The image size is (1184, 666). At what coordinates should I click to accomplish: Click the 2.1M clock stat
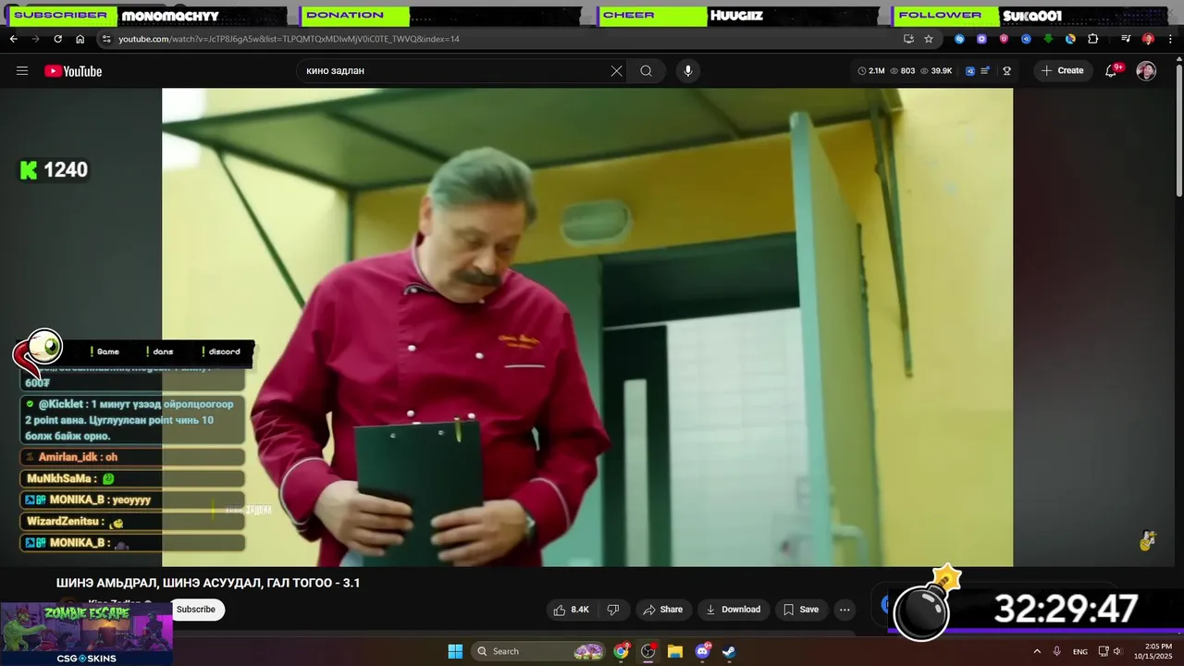pos(871,70)
